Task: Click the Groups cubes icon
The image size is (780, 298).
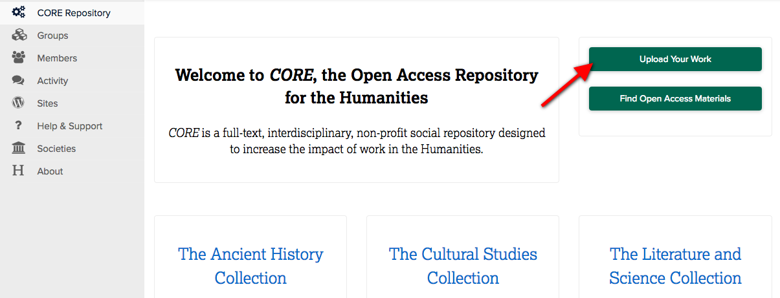Action: (x=19, y=36)
